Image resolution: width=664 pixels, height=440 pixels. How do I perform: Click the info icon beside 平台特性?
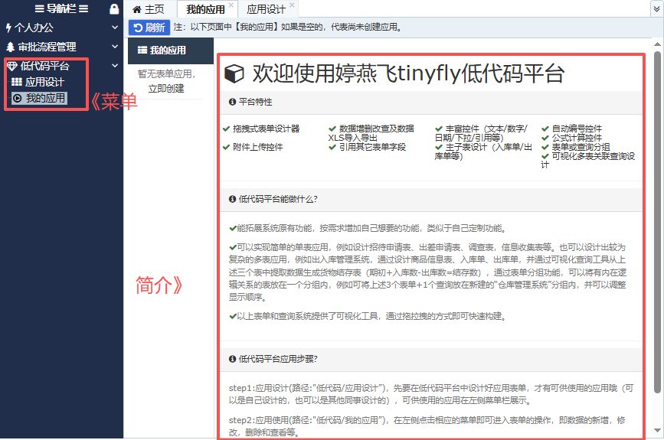click(232, 102)
